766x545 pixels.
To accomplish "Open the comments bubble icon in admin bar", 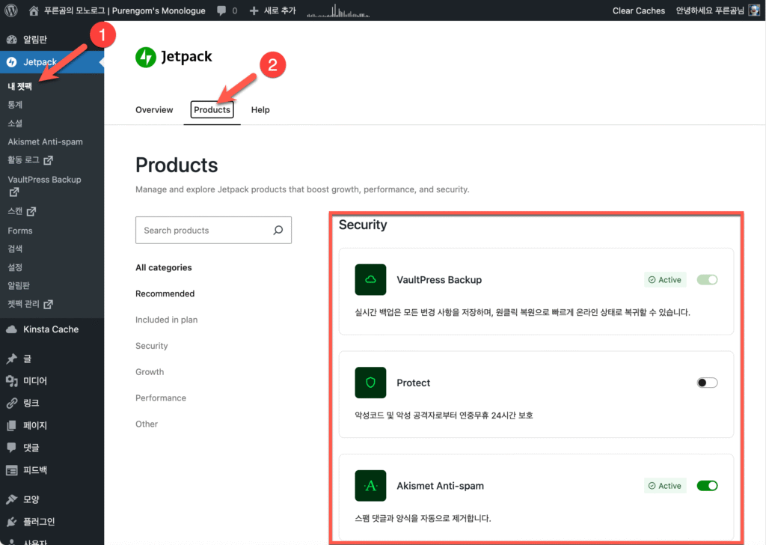I will [x=221, y=10].
